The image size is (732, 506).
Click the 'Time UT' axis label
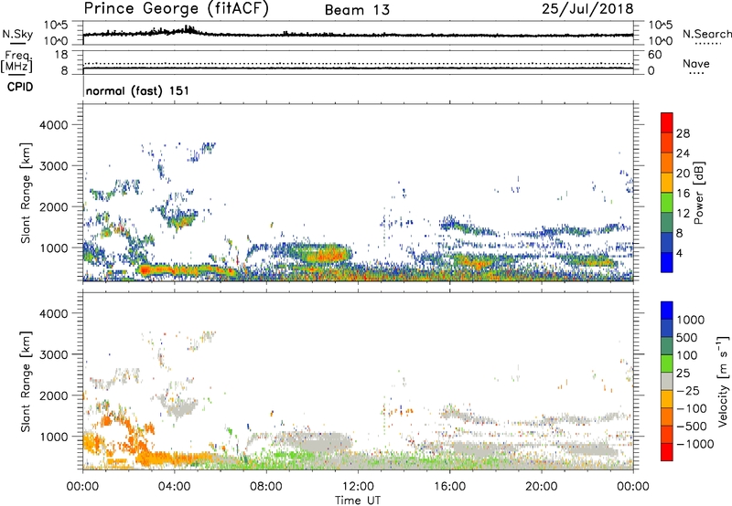(x=358, y=501)
